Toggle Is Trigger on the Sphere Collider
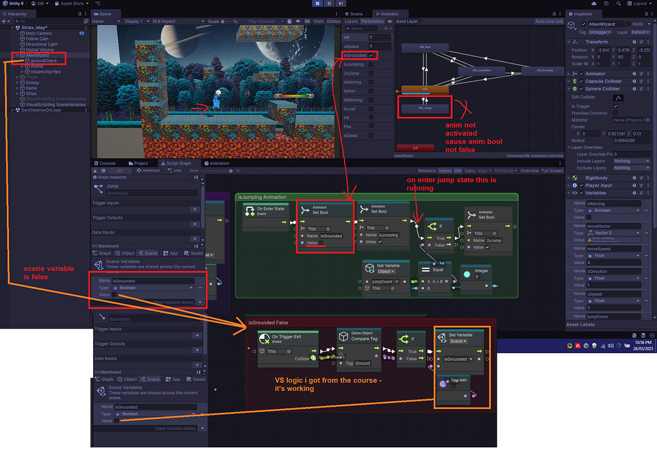The height and width of the screenshot is (457, 657). [615, 107]
